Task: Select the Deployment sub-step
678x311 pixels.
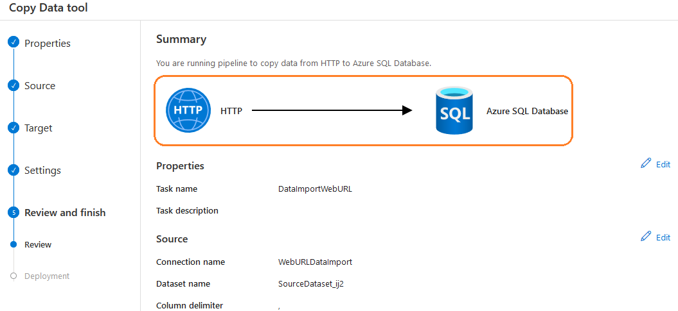Action: coord(47,276)
